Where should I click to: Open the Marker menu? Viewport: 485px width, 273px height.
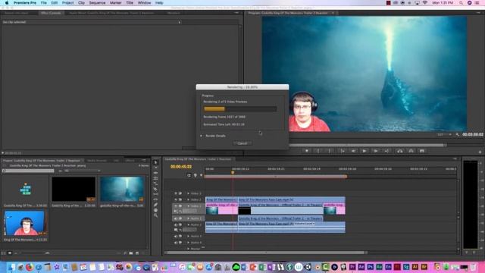click(115, 3)
